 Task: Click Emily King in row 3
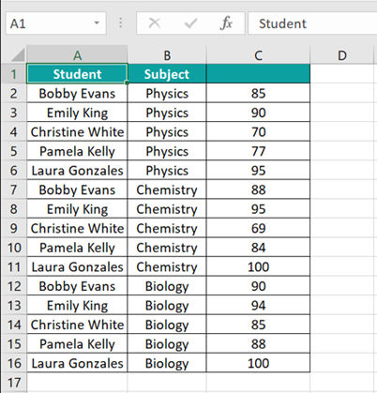tap(77, 113)
